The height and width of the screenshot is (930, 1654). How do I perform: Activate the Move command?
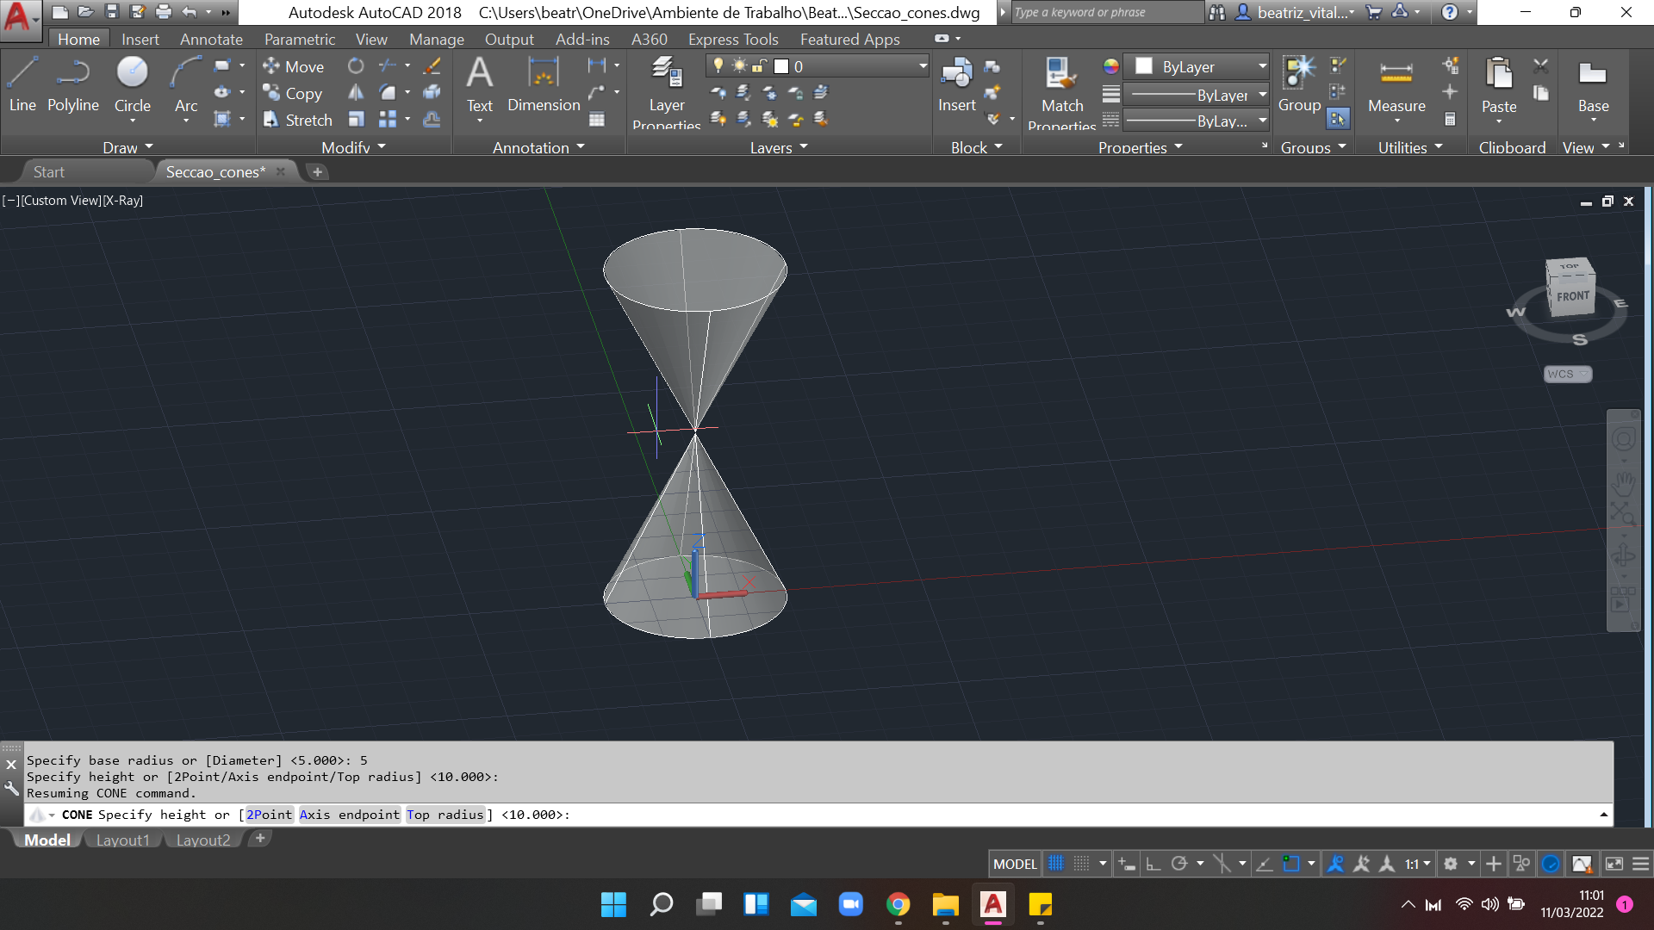pyautogui.click(x=294, y=66)
